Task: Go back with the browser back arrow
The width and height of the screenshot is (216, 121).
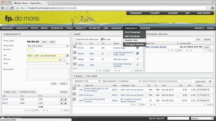Action: click(3, 8)
